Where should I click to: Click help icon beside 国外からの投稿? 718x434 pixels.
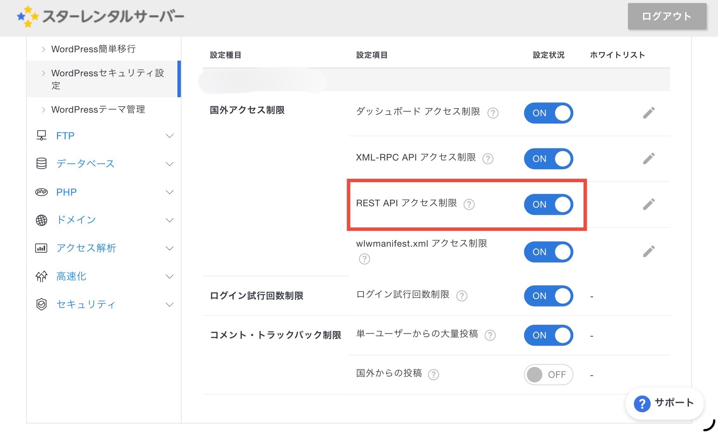coord(433,374)
